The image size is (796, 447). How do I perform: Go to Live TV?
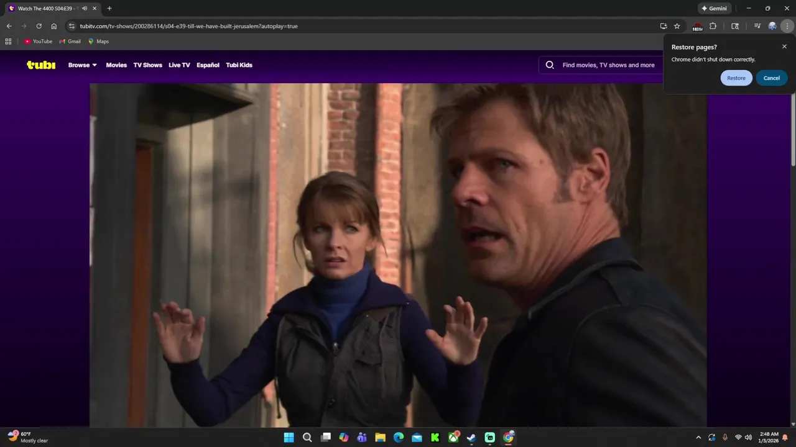pos(179,65)
